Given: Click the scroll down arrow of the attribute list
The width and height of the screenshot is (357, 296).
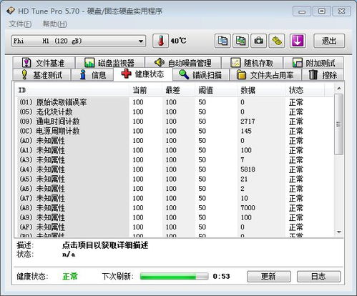Looking at the screenshot, I should 339,232.
